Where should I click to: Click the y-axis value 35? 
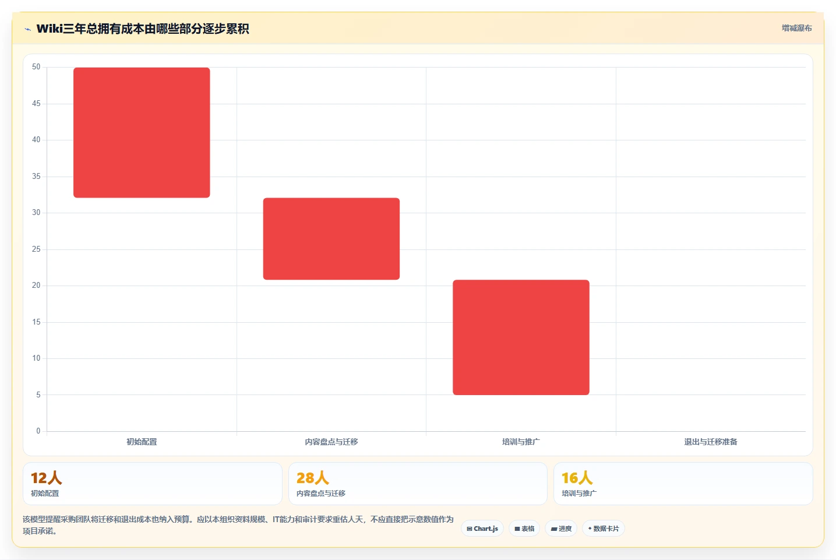36,177
